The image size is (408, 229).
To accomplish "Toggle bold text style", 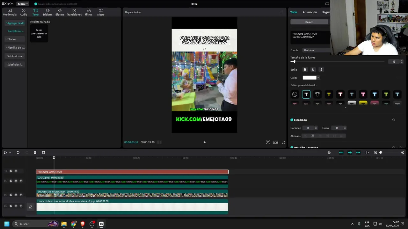I will [x=305, y=70].
